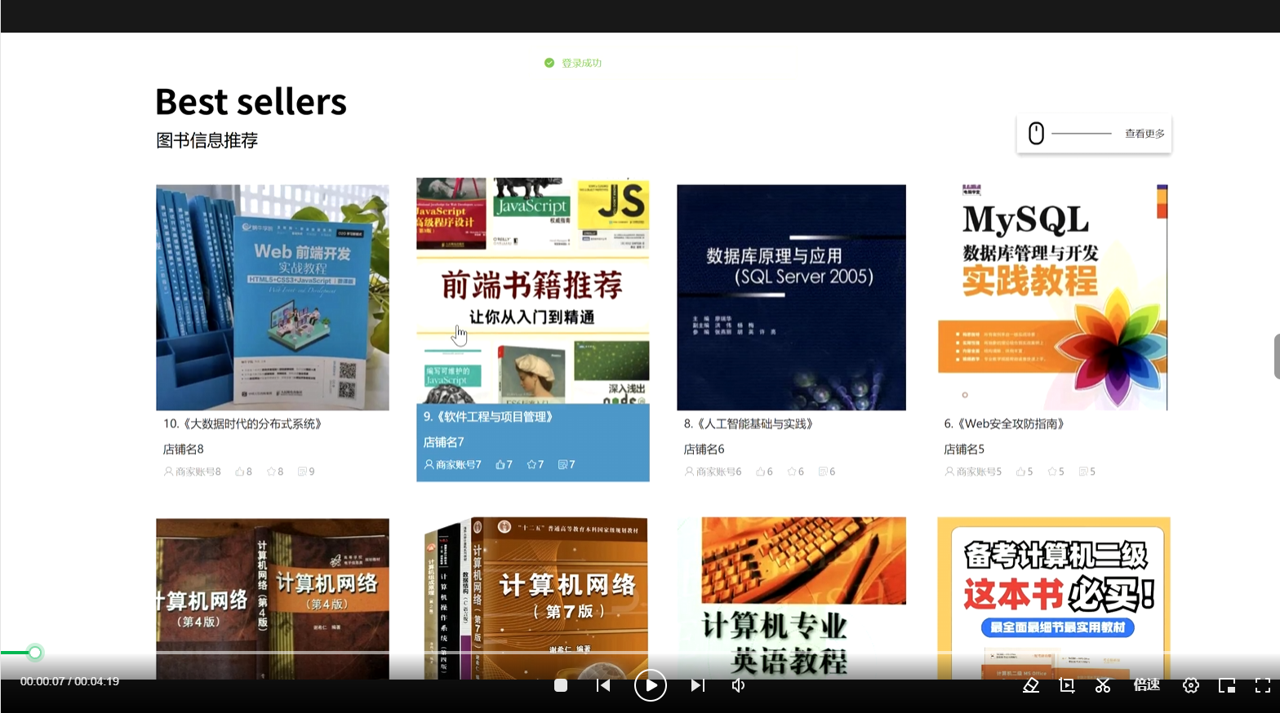The image size is (1280, 713).
Task: Click comment icon on 店铺名8 card
Action: coord(302,472)
